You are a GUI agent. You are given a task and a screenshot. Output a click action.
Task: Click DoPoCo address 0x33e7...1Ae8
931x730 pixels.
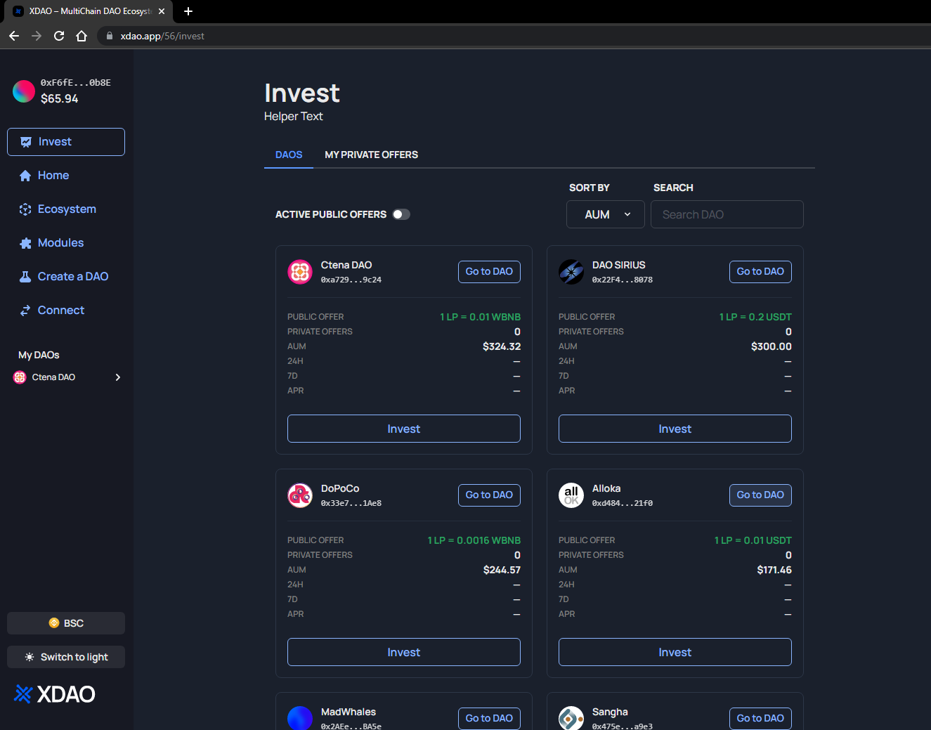pyautogui.click(x=351, y=503)
